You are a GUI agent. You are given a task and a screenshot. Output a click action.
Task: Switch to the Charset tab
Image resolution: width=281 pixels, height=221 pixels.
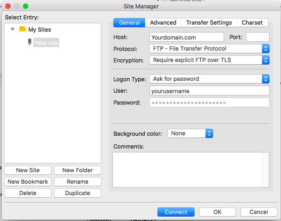(252, 23)
